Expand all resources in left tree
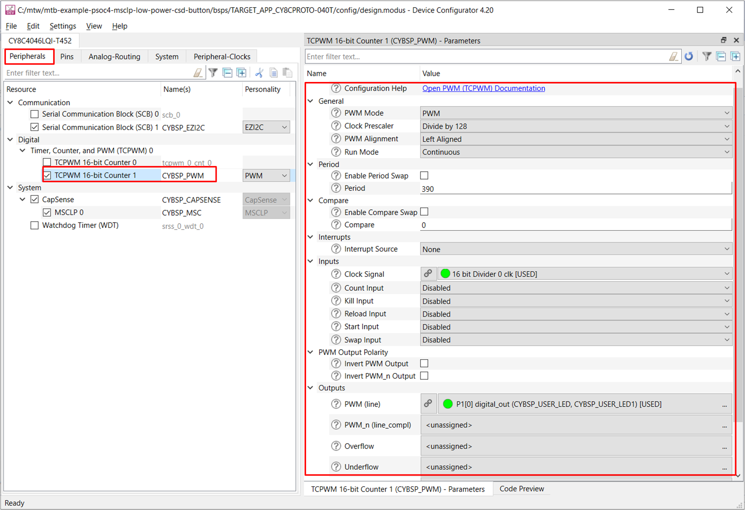Image resolution: width=745 pixels, height=510 pixels. 241,73
